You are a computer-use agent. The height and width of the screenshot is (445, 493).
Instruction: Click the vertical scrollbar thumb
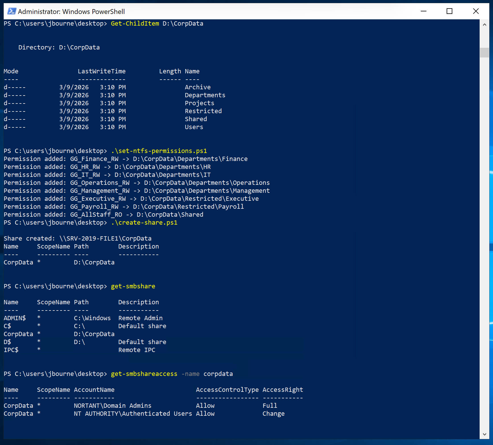(484, 53)
